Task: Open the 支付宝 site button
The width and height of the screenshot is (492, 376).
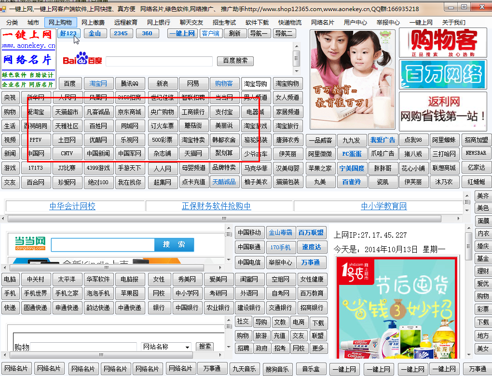Action: click(x=224, y=112)
